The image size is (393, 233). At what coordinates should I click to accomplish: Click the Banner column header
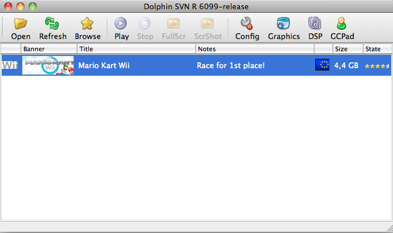click(x=48, y=49)
